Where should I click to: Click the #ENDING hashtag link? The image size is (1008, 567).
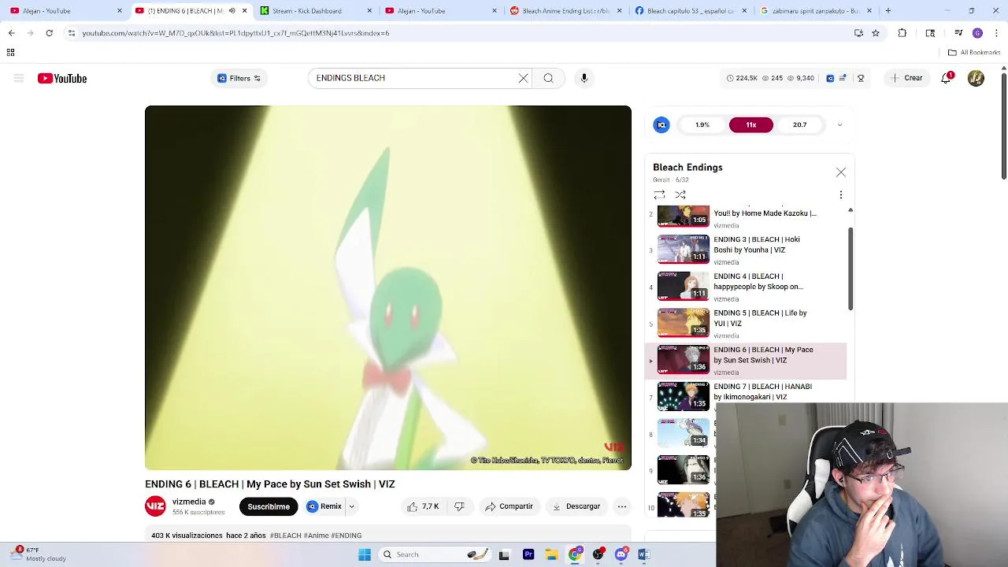[x=346, y=535]
